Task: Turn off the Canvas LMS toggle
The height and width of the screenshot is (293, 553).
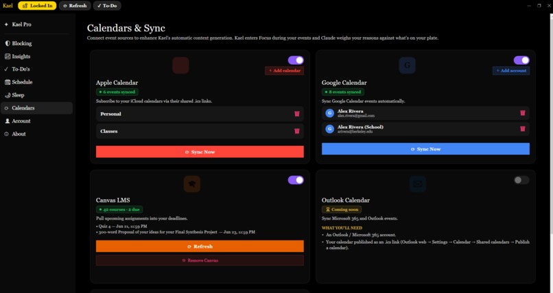Action: (x=296, y=180)
